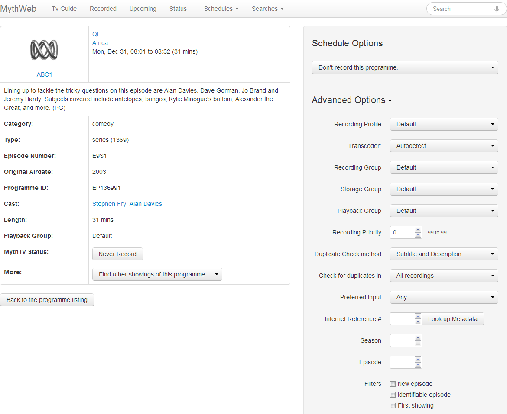Image resolution: width=507 pixels, height=414 pixels.
Task: Open the split arrow beside Find other showings
Action: (x=217, y=275)
